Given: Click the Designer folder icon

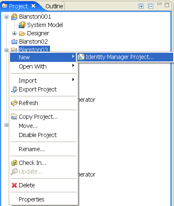Looking at the screenshot, I should [x=22, y=33].
